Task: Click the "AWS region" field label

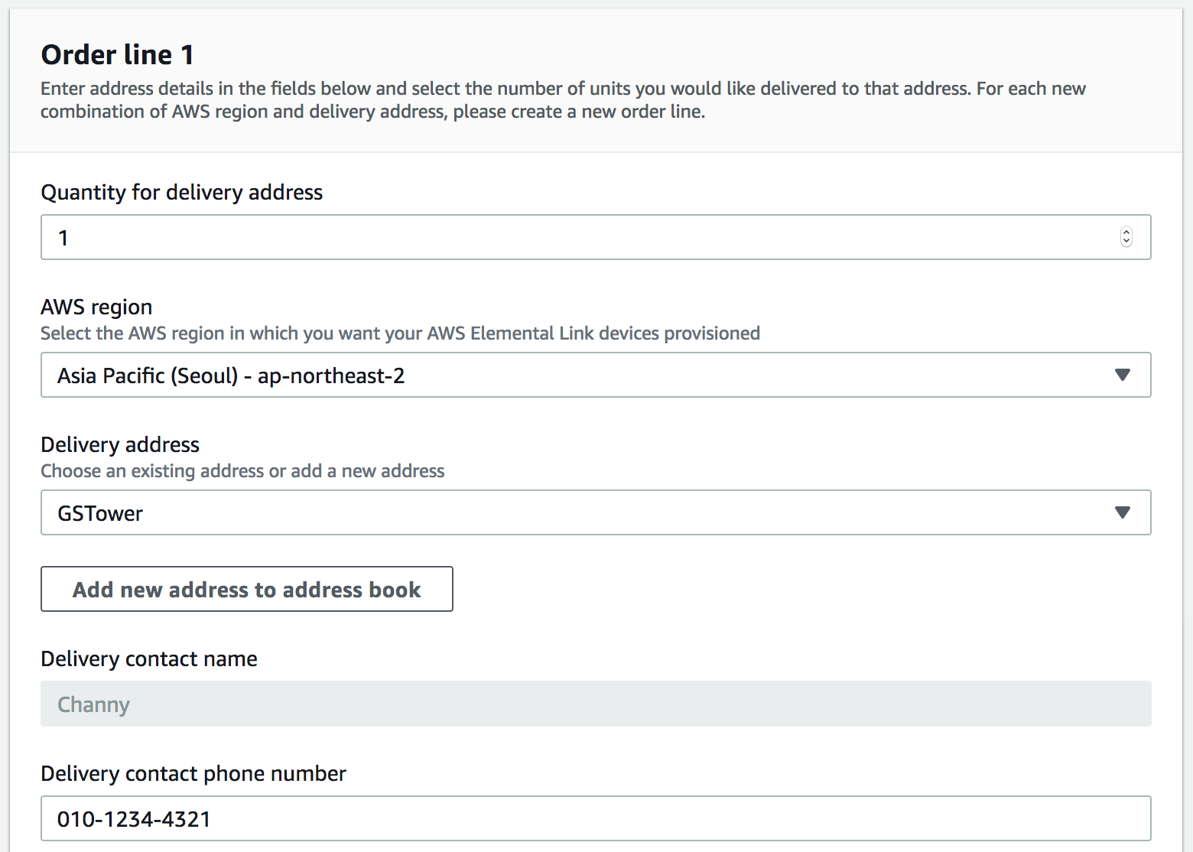Action: (x=96, y=307)
